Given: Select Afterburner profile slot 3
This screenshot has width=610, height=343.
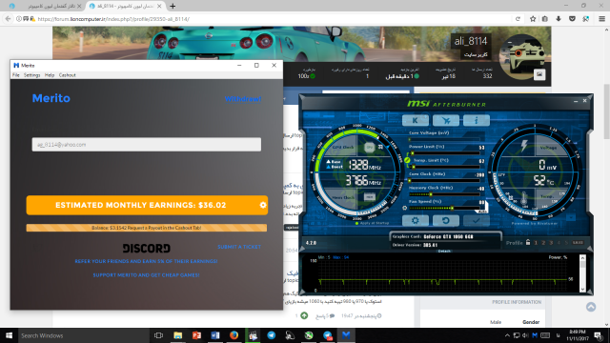Looking at the screenshot, I should point(551,243).
